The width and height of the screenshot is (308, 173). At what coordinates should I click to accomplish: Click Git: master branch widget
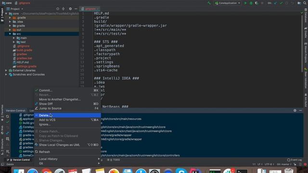click(284, 164)
